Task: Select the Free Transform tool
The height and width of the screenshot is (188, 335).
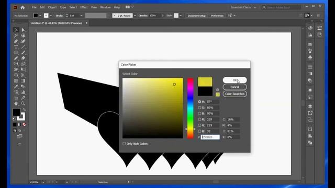Action: point(23,69)
